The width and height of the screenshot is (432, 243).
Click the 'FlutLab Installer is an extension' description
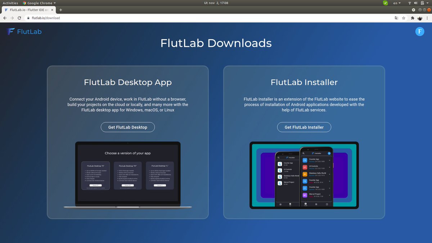tap(304, 104)
